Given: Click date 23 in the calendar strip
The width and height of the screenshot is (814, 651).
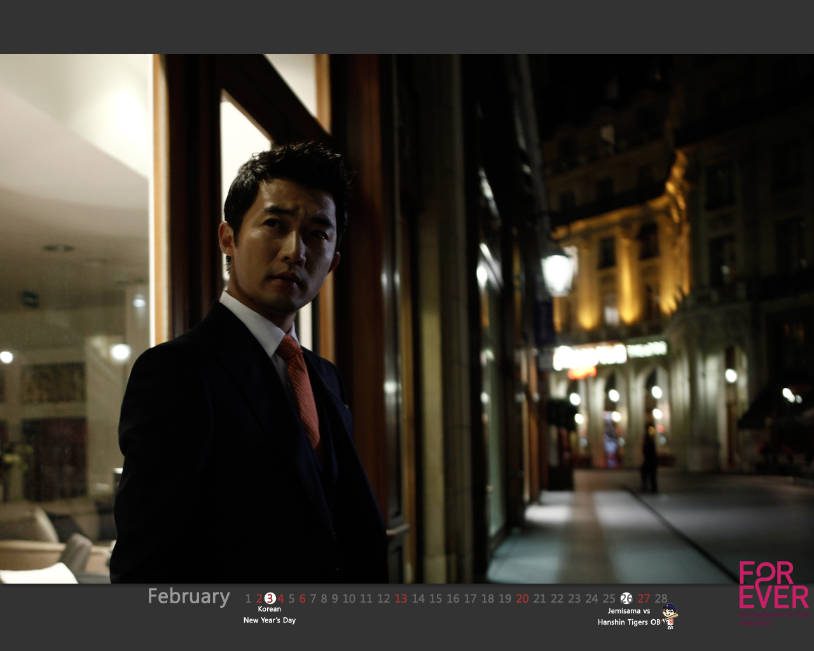Looking at the screenshot, I should point(574,598).
